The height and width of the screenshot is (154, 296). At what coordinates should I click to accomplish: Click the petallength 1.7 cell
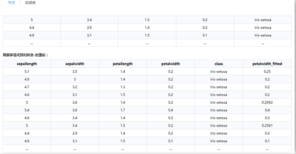[123, 110]
